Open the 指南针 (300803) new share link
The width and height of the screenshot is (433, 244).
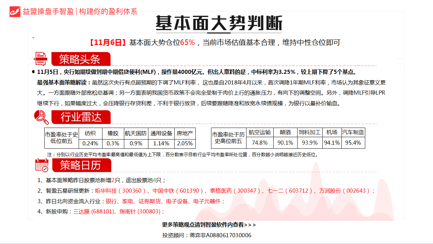click(140, 212)
